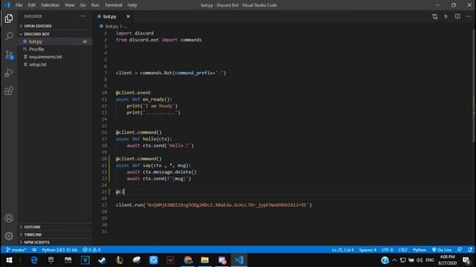476x267 pixels.
Task: Open the Selection menu
Action: tap(50, 5)
